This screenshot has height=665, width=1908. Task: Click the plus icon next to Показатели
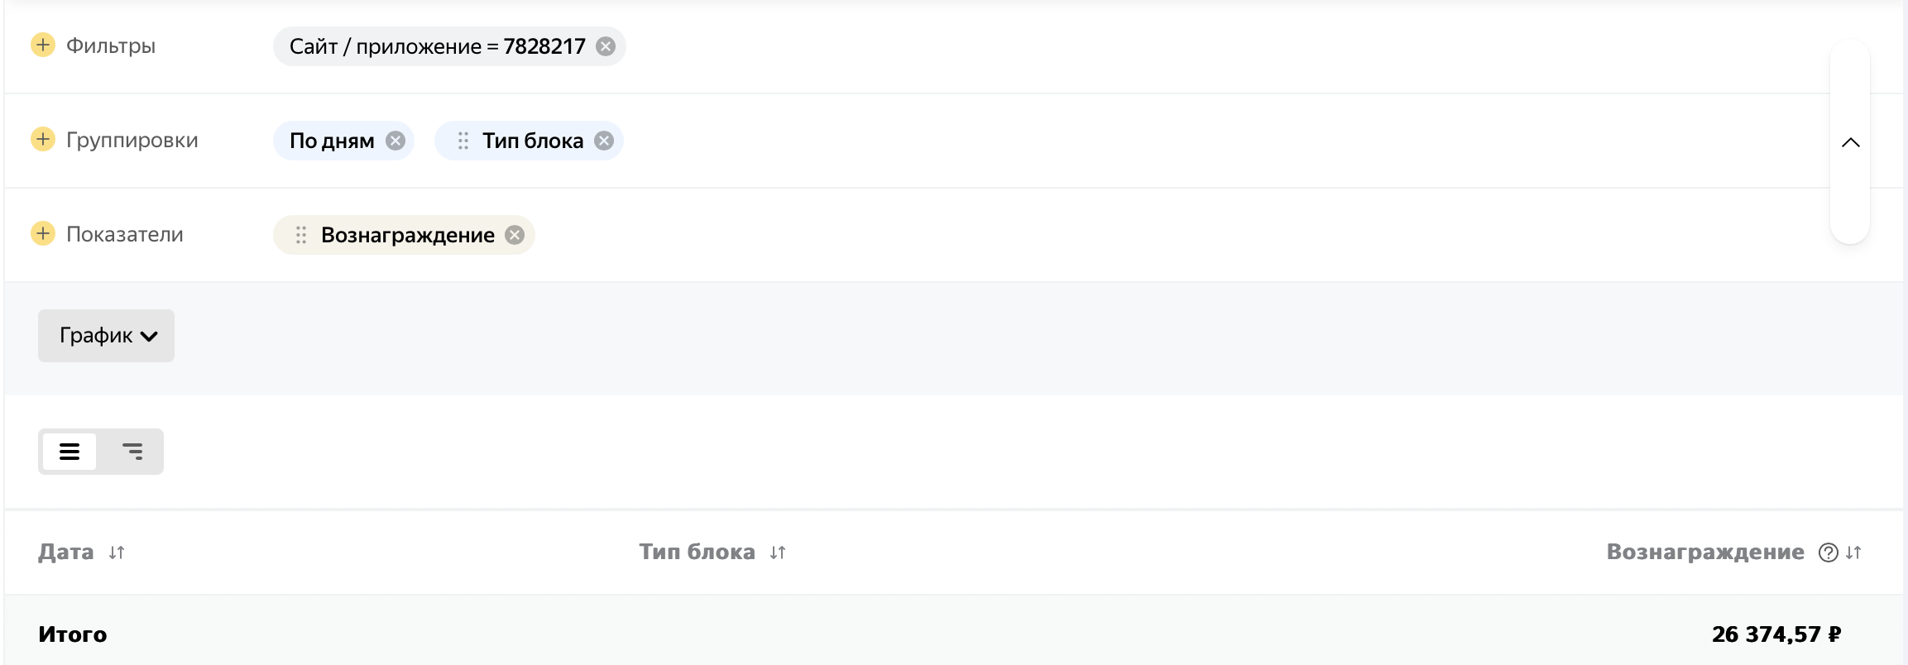pos(43,233)
